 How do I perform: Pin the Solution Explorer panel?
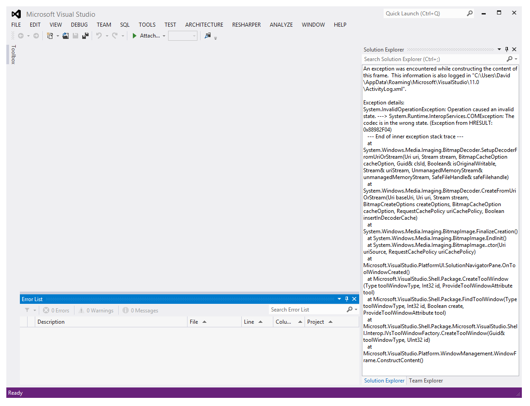tap(507, 49)
